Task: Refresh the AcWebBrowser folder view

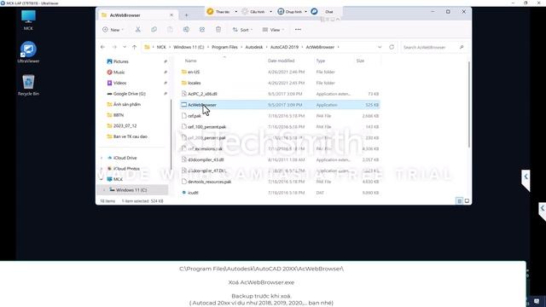Action: coord(392,47)
